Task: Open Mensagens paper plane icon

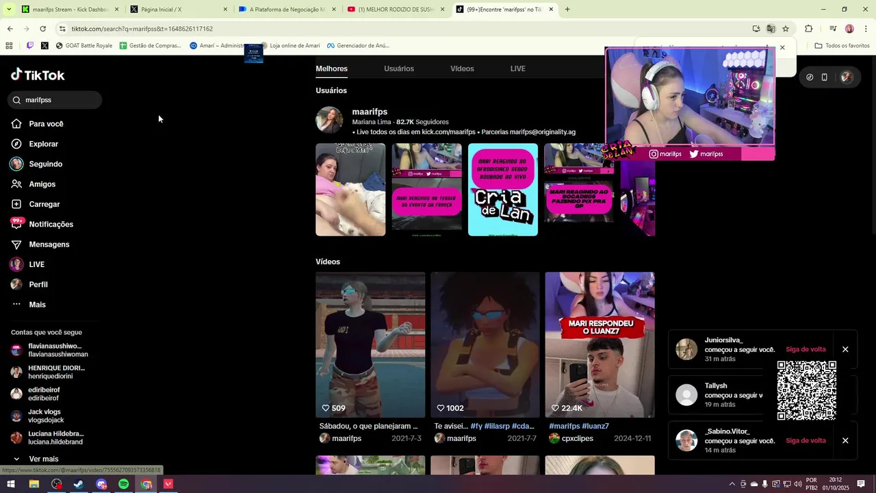Action: (x=16, y=244)
